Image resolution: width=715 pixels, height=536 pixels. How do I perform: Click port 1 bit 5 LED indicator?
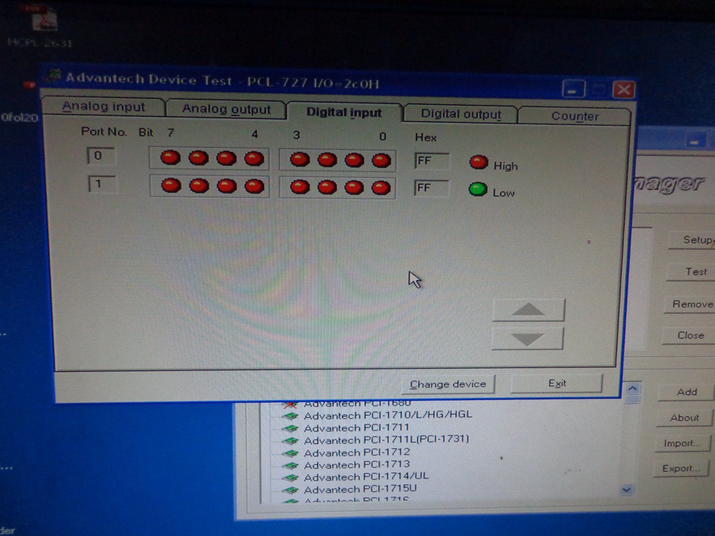[227, 186]
